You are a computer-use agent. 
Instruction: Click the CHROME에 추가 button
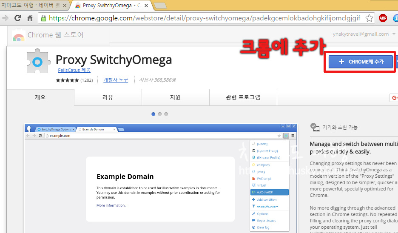[361, 62]
